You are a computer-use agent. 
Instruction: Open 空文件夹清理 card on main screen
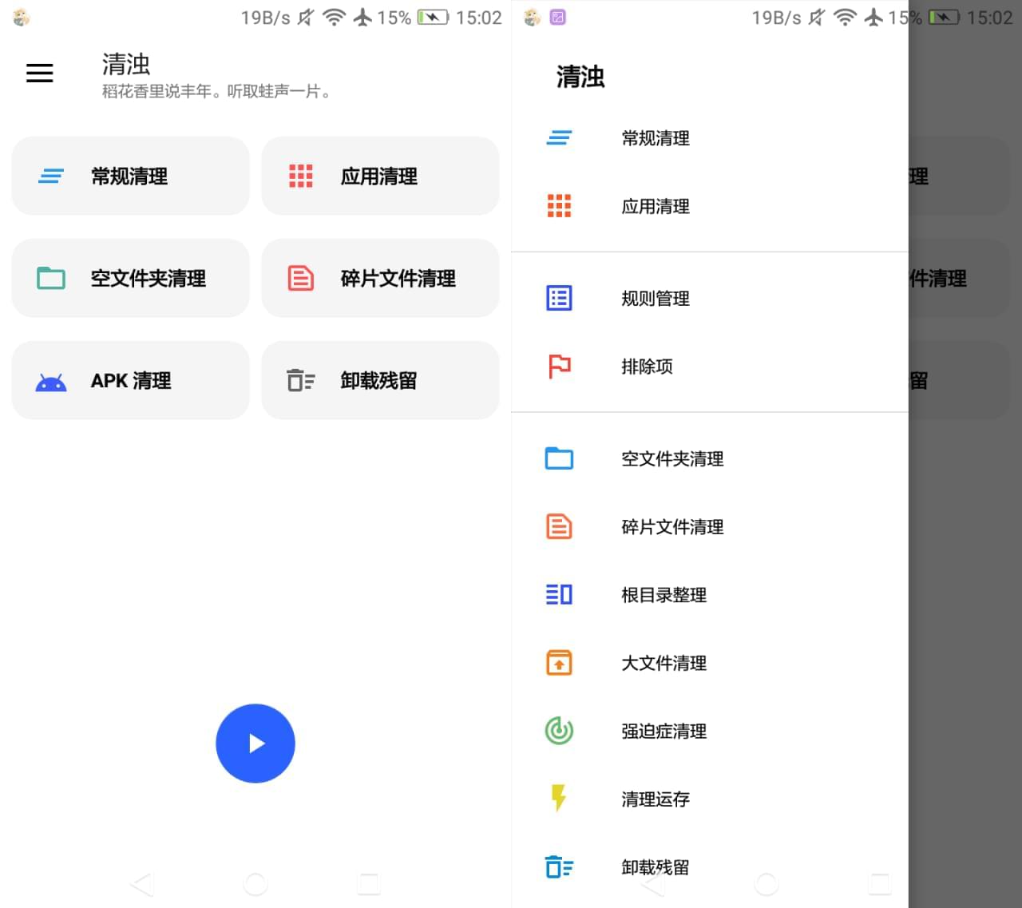point(130,278)
